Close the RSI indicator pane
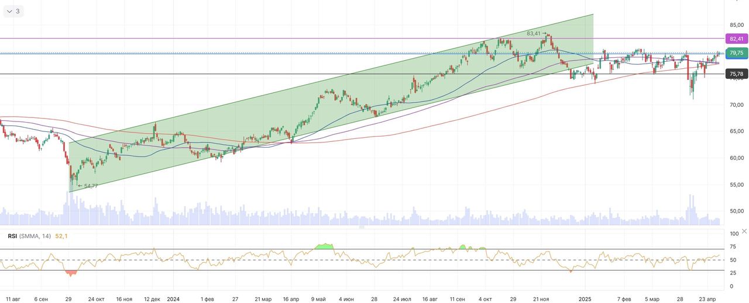This screenshot has width=749, height=303. pos(744,232)
